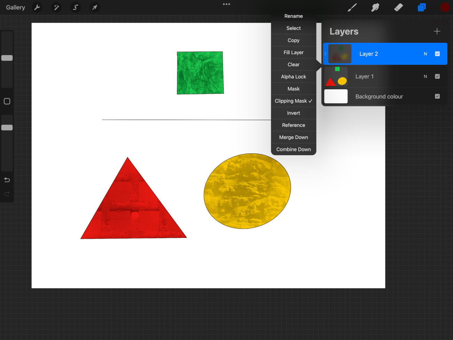Viewport: 453px width, 340px height.
Task: Activate the Transform arrow tool
Action: pyautogui.click(x=94, y=7)
